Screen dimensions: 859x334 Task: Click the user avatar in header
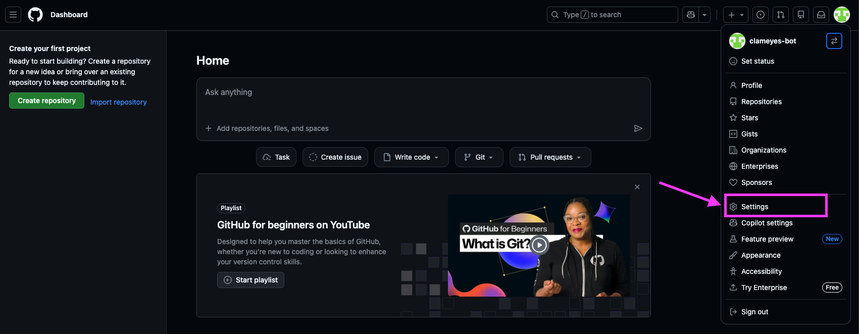pyautogui.click(x=842, y=15)
